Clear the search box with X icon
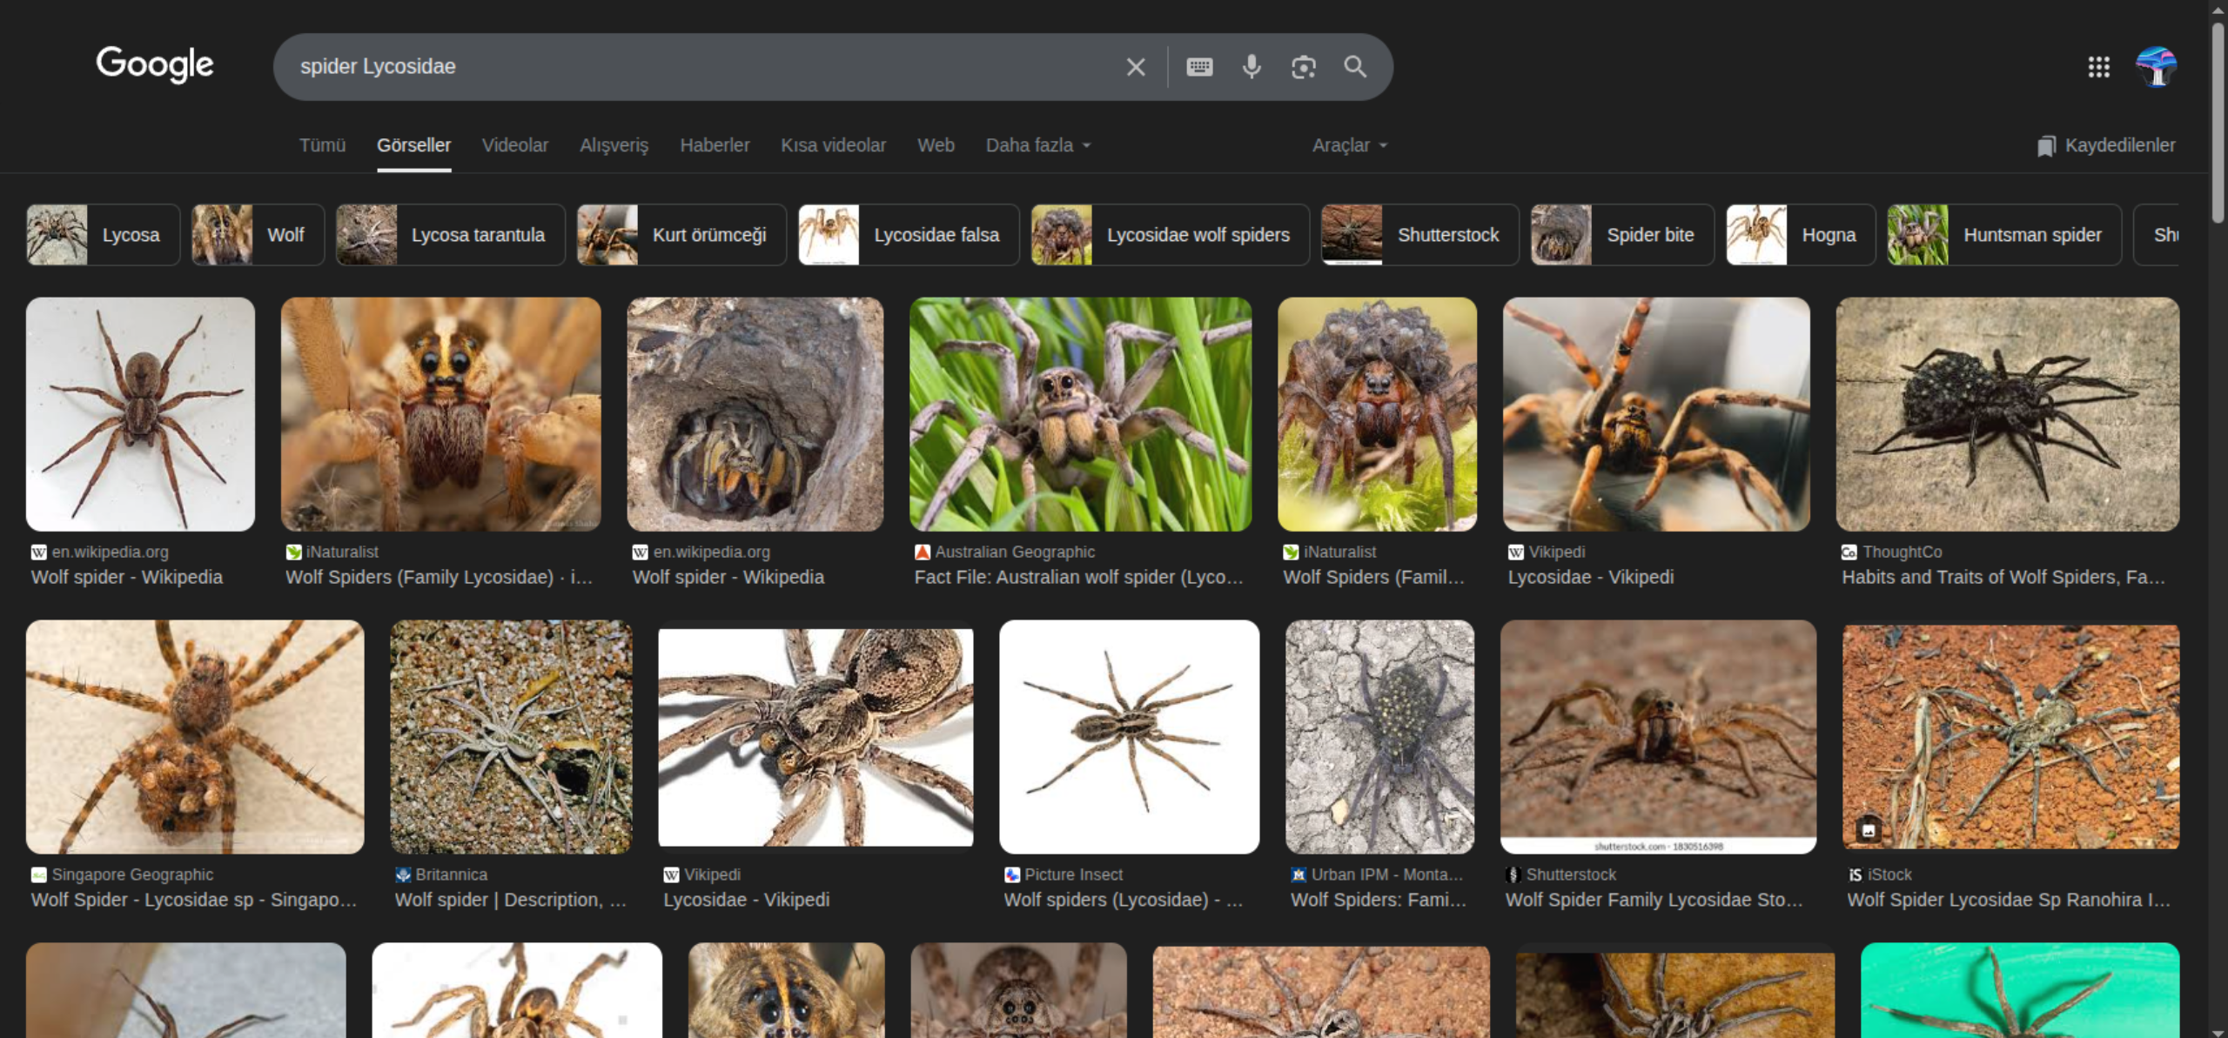The height and width of the screenshot is (1038, 2228). 1135,67
